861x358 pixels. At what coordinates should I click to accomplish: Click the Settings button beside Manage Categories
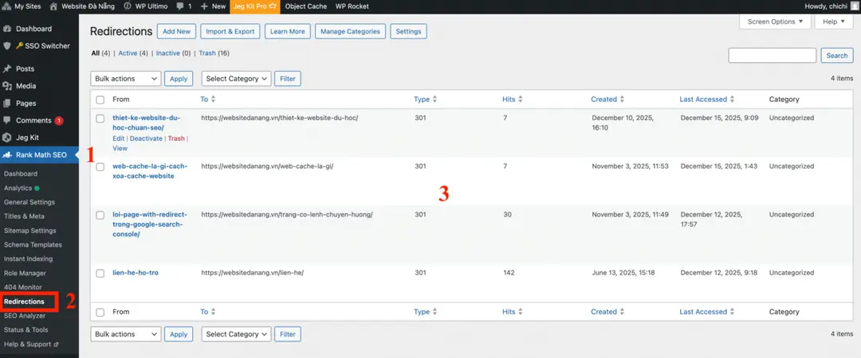click(408, 31)
